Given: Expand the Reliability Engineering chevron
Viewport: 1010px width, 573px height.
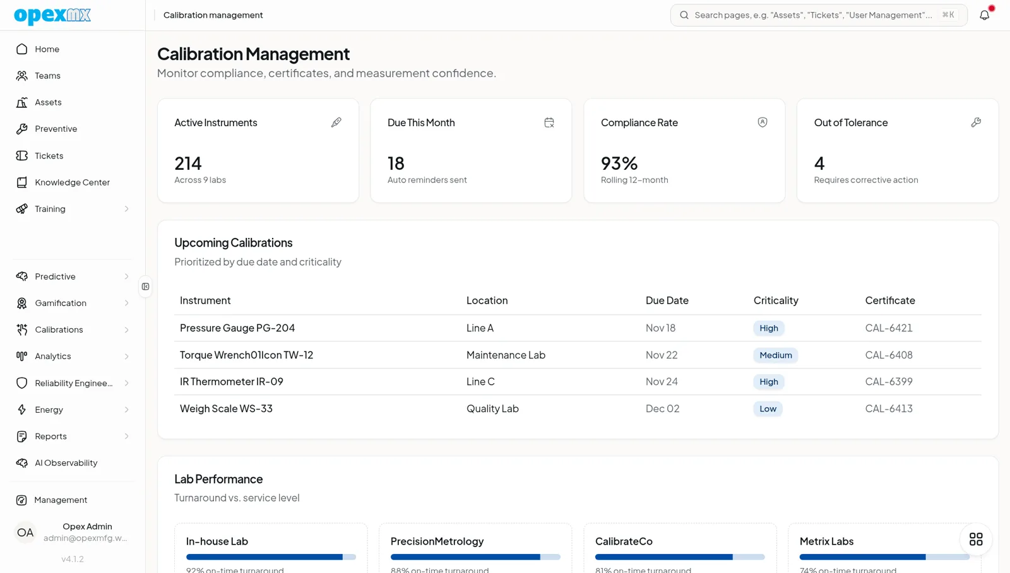Looking at the screenshot, I should [126, 383].
